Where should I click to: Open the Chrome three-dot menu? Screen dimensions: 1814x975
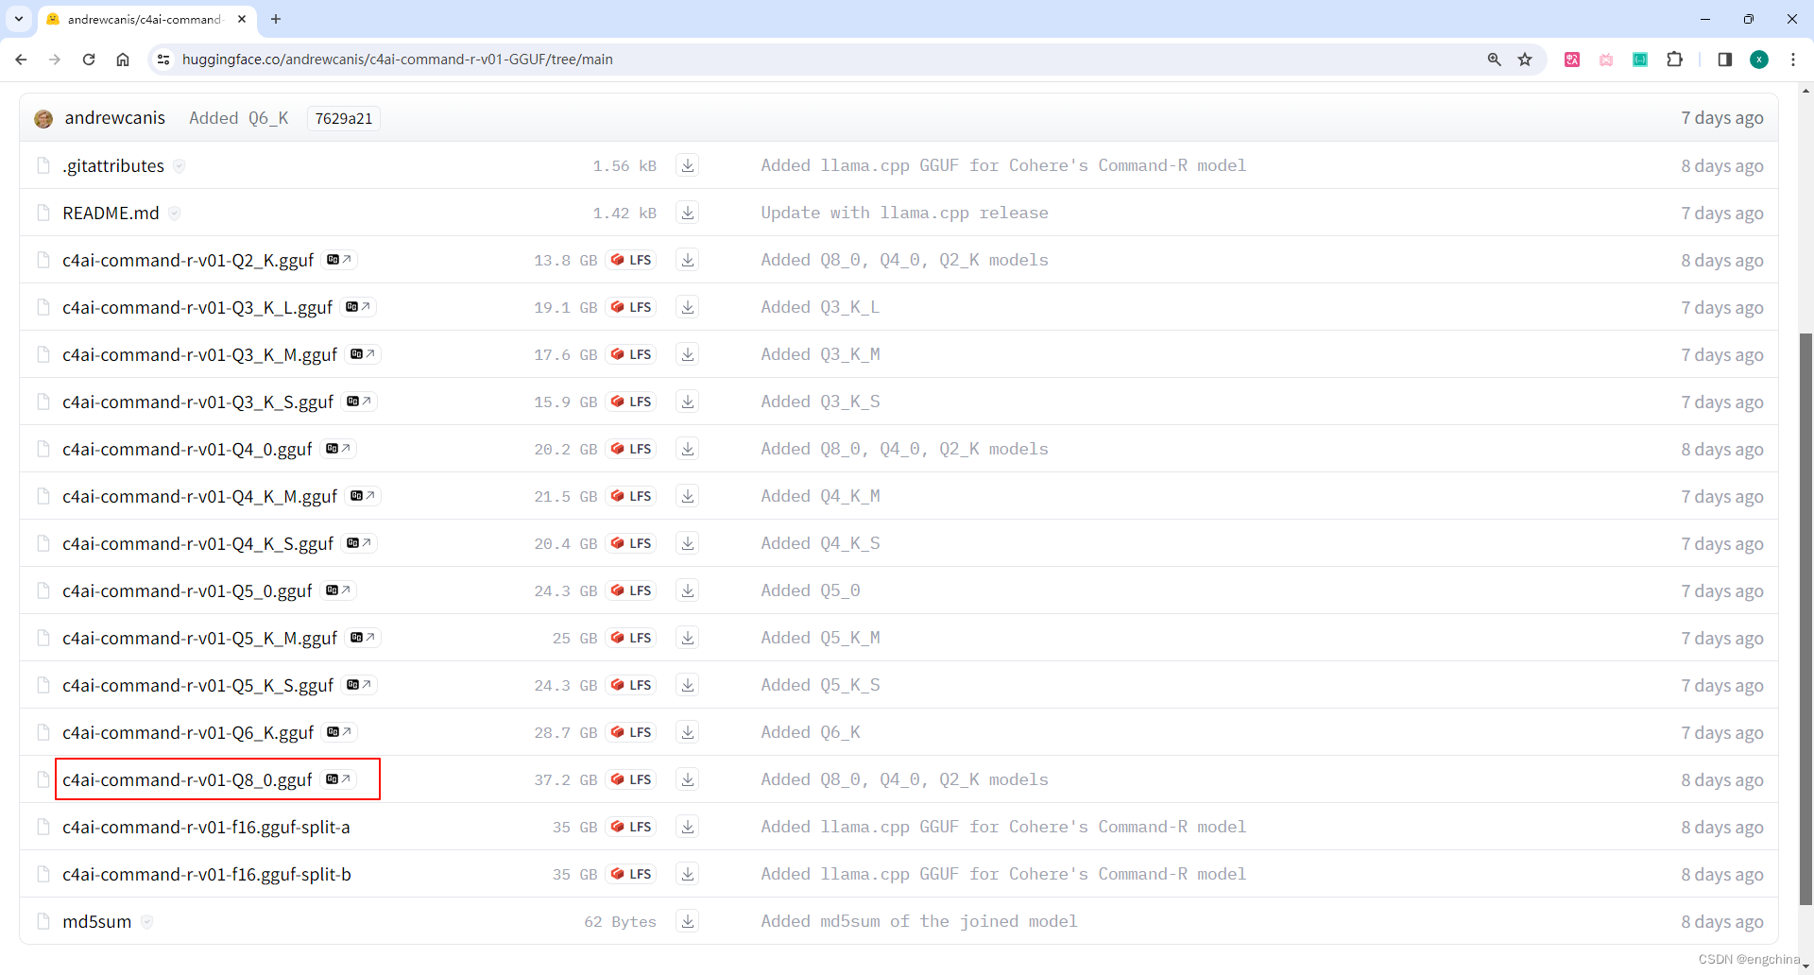(1793, 60)
